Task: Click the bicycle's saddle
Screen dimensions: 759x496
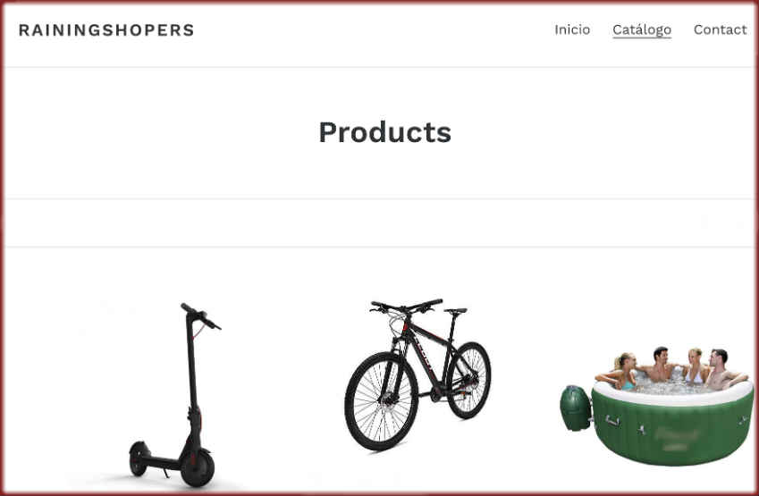Action: (456, 311)
